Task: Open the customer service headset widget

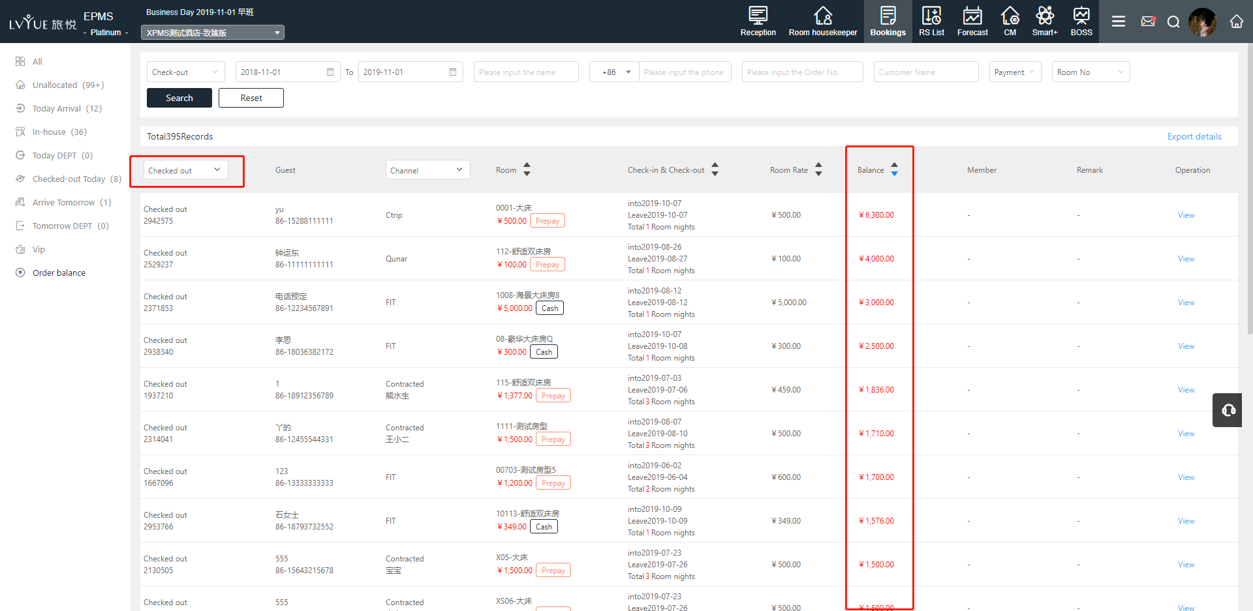Action: [1228, 410]
